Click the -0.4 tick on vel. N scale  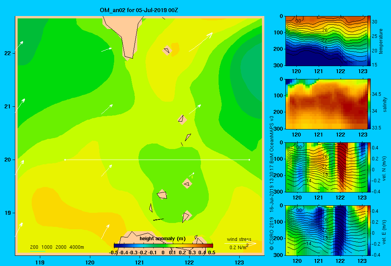[x=376, y=192]
